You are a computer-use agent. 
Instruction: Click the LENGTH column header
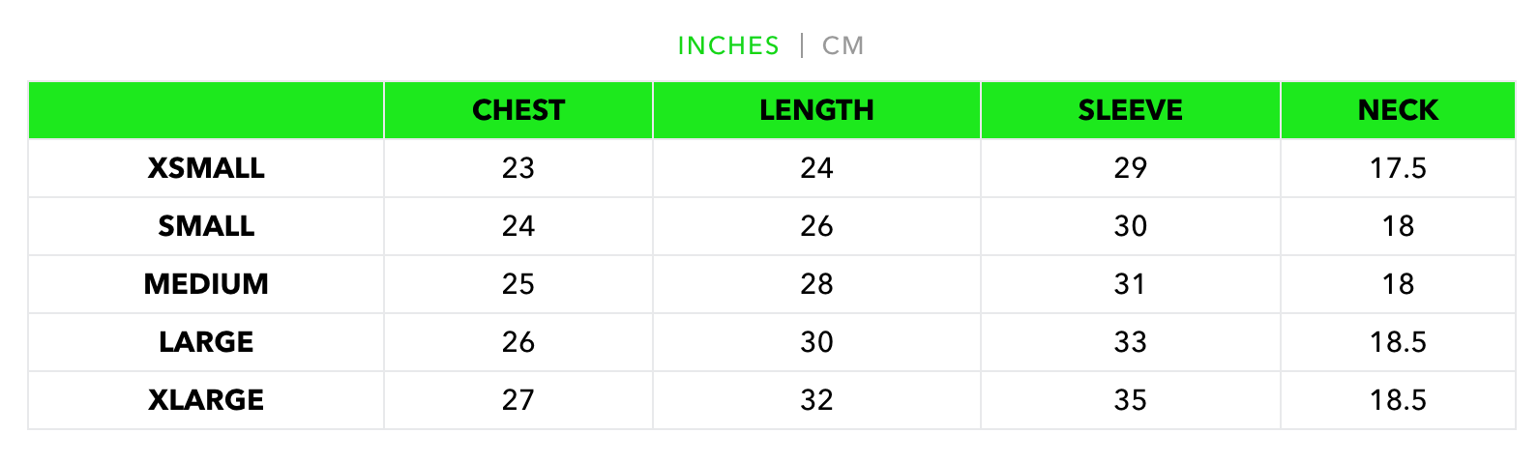816,110
